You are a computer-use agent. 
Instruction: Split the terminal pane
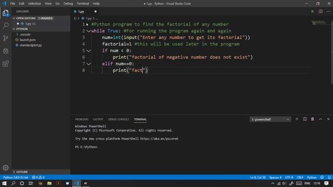coord(305,119)
